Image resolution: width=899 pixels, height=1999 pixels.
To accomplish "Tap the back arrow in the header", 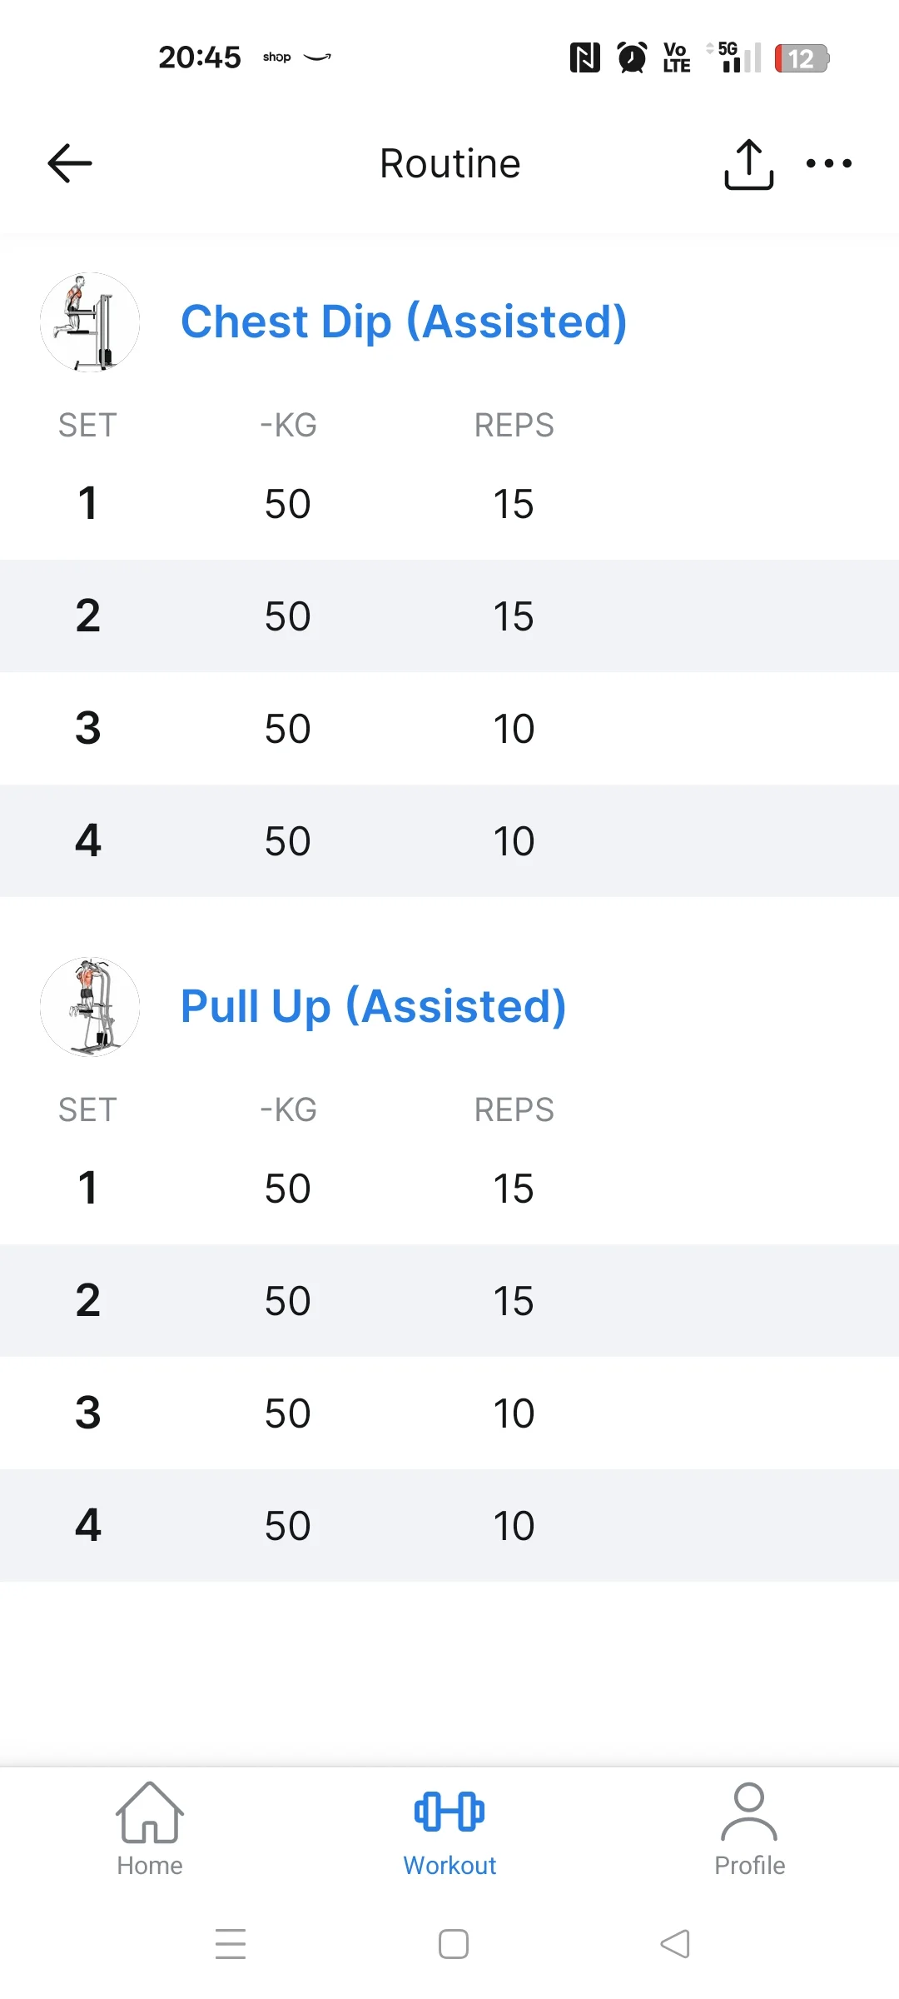I will [70, 163].
